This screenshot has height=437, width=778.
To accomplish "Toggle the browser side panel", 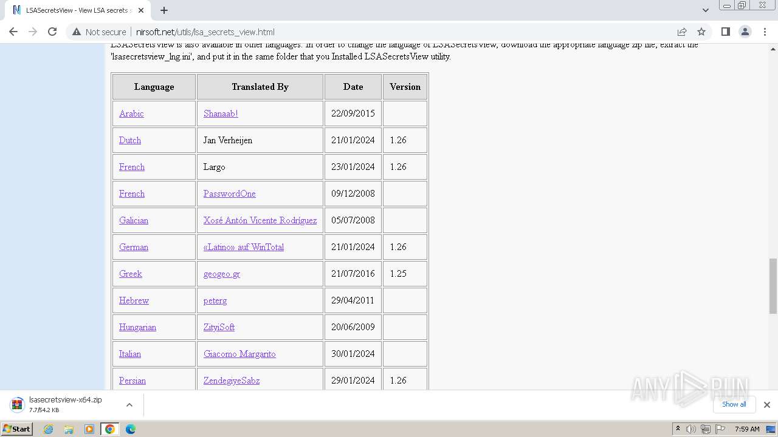I will tap(725, 32).
